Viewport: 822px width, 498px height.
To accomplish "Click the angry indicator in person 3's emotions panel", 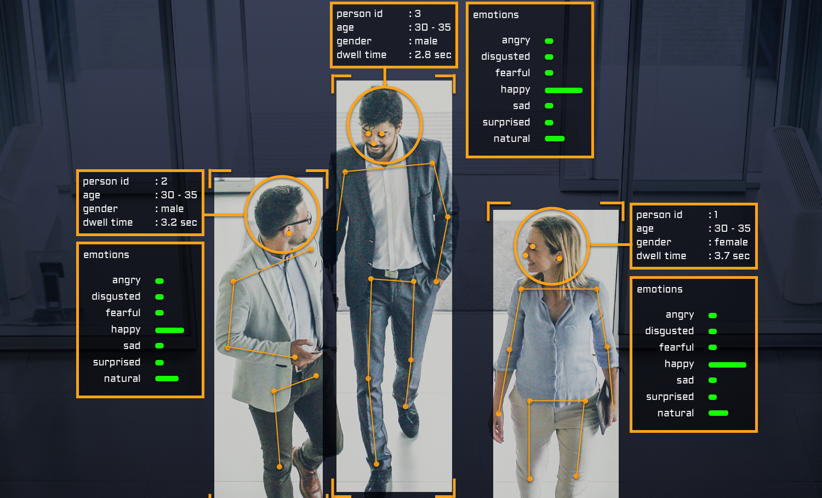I will tap(549, 41).
